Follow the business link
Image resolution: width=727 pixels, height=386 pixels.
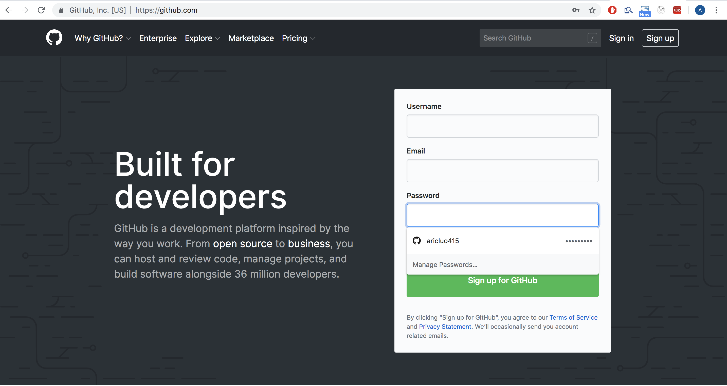309,244
